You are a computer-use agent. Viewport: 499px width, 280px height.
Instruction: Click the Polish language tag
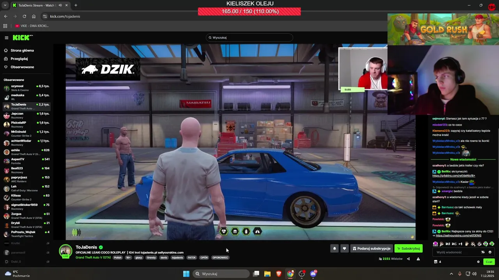point(118,257)
